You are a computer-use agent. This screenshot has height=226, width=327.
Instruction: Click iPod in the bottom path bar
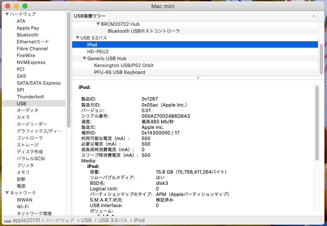pyautogui.click(x=139, y=220)
